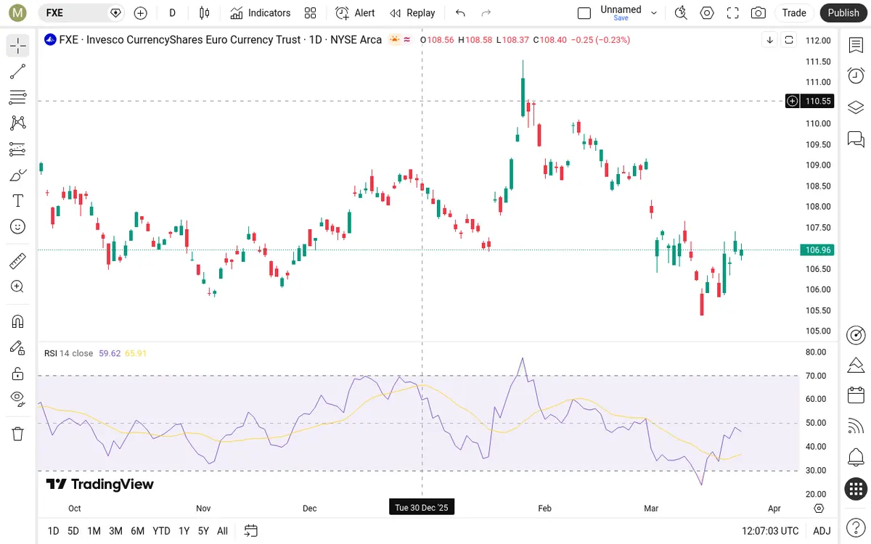
Task: Remove objects with the trash icon
Action: (18, 434)
